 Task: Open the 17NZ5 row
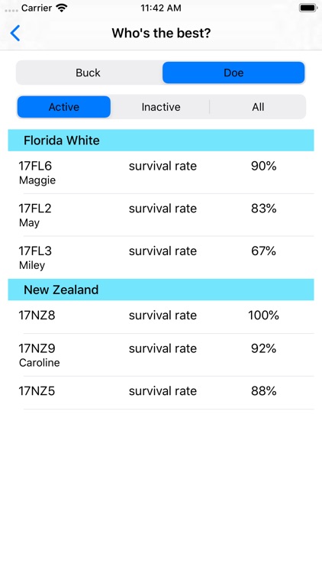pyautogui.click(x=161, y=393)
